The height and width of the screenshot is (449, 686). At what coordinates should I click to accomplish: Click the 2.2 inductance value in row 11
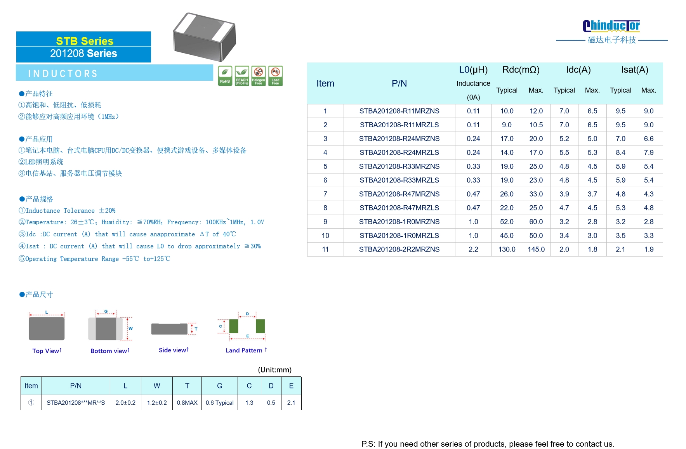[x=473, y=250]
